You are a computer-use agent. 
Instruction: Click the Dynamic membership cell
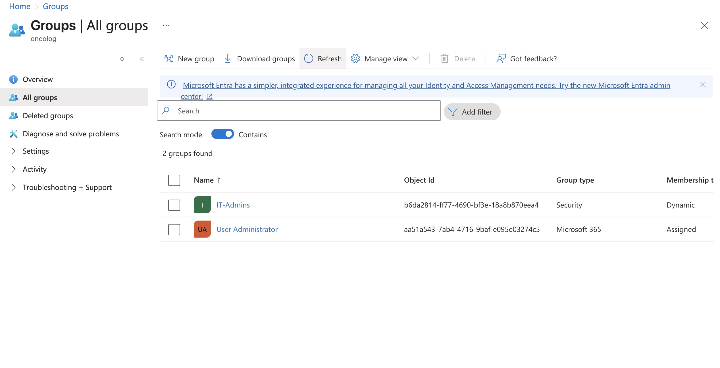pos(681,205)
